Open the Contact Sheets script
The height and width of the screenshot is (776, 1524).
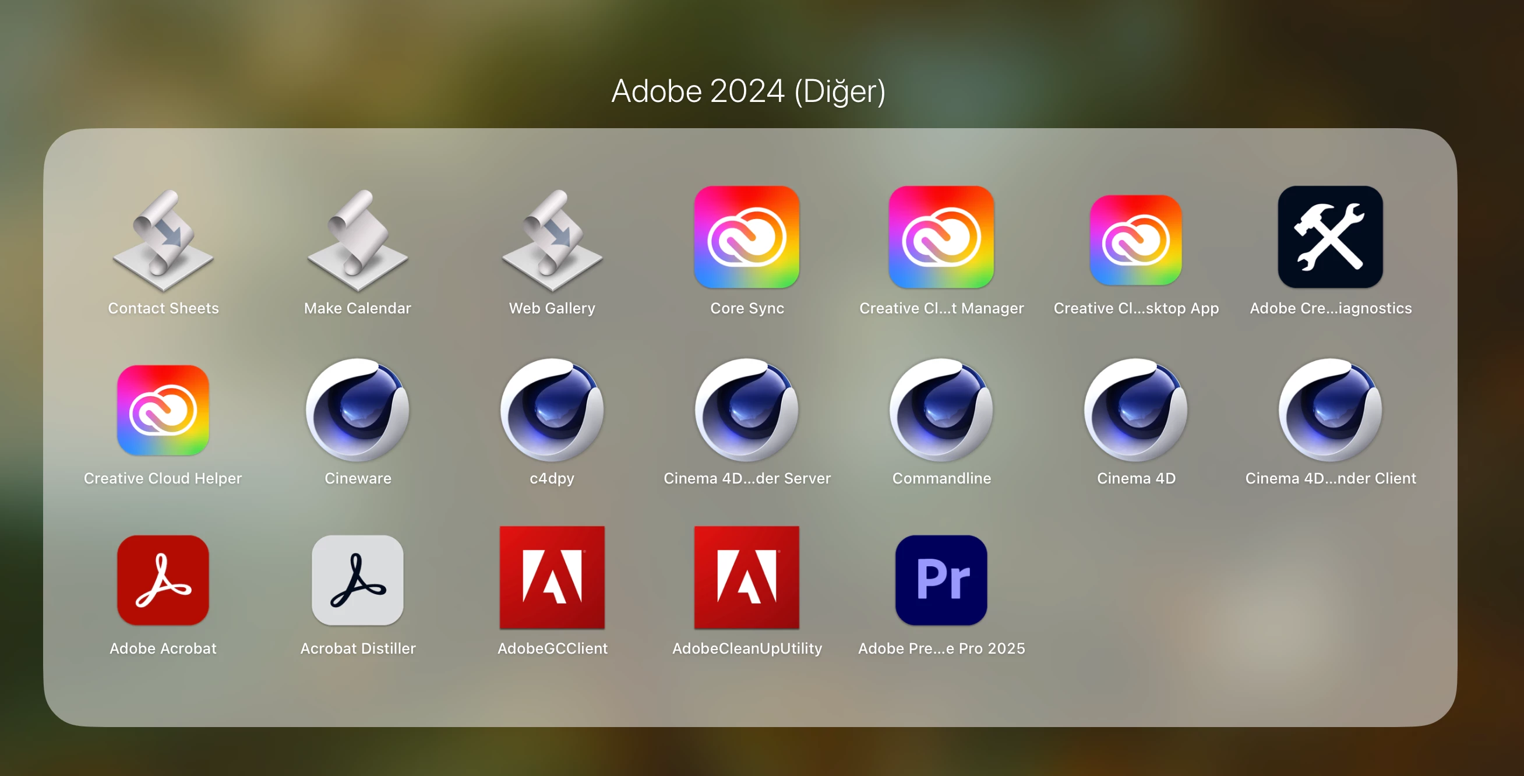163,239
